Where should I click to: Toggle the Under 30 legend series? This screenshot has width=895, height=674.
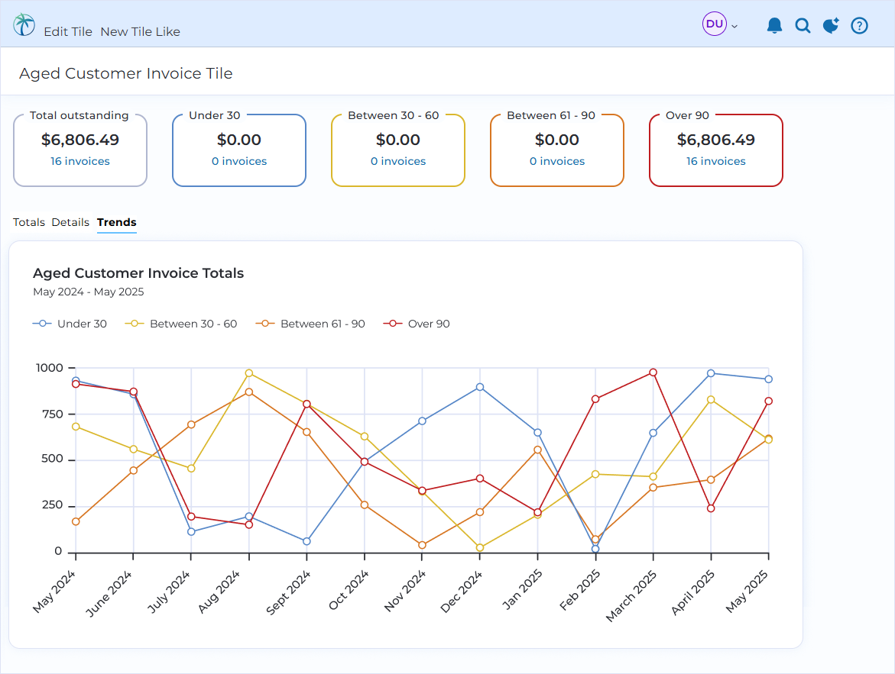pyautogui.click(x=70, y=324)
